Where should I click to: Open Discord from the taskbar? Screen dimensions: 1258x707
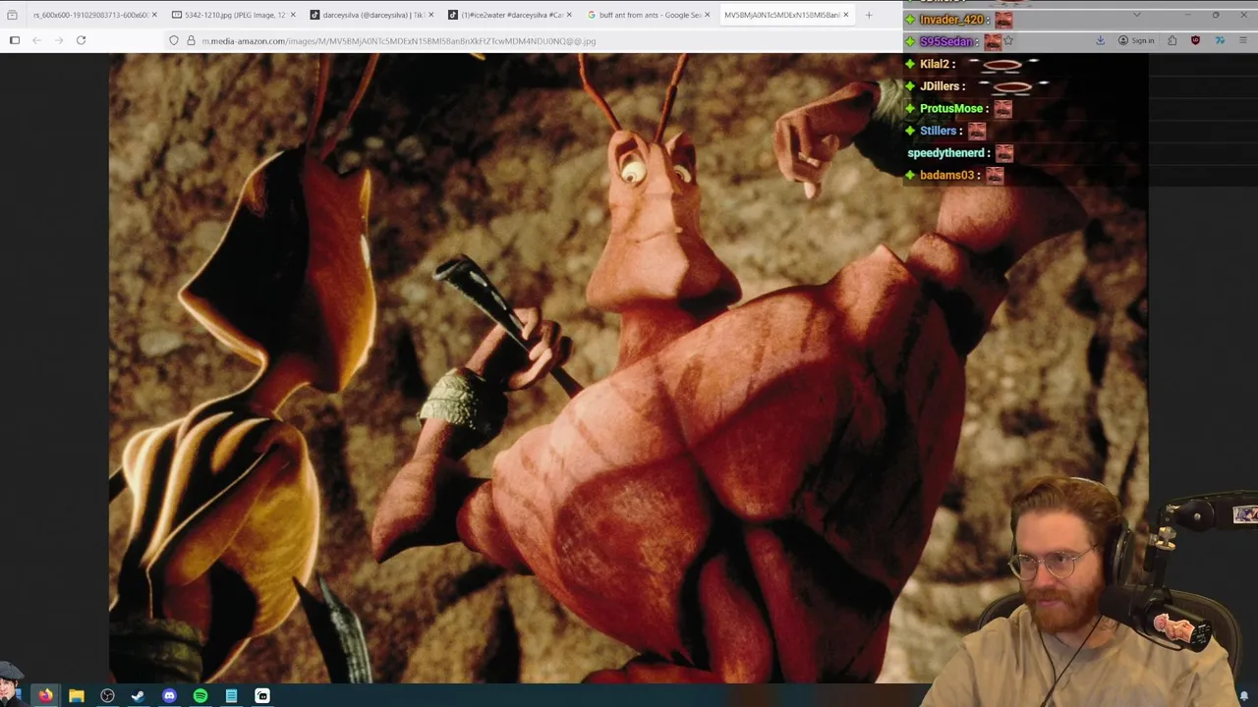pos(169,695)
